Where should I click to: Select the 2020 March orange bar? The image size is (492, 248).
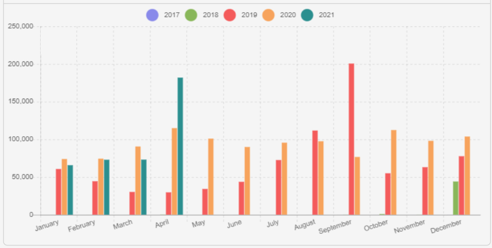pyautogui.click(x=138, y=181)
